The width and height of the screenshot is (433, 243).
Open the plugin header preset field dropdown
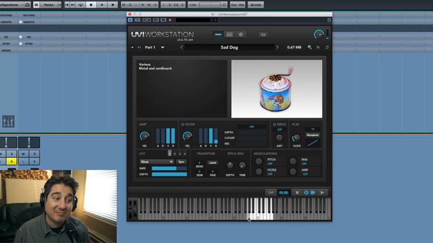pos(197,20)
